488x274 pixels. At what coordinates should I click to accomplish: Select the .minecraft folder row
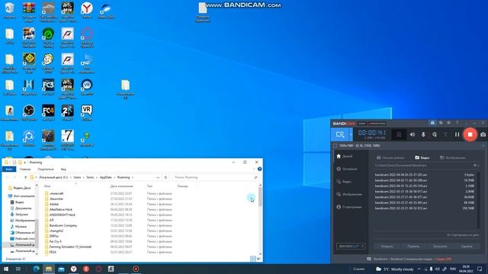(109, 193)
